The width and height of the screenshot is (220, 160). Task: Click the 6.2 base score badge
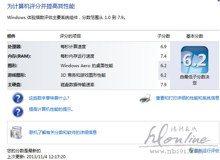pos(194,60)
